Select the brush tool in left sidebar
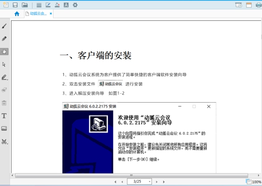Screen dimensions: 262x186 tap(4, 26)
